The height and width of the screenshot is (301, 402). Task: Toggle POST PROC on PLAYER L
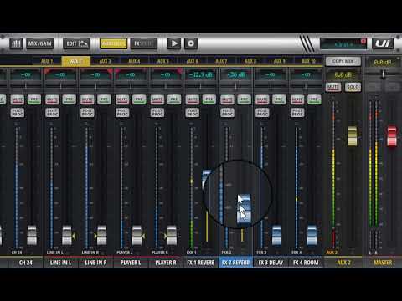[x=122, y=113]
